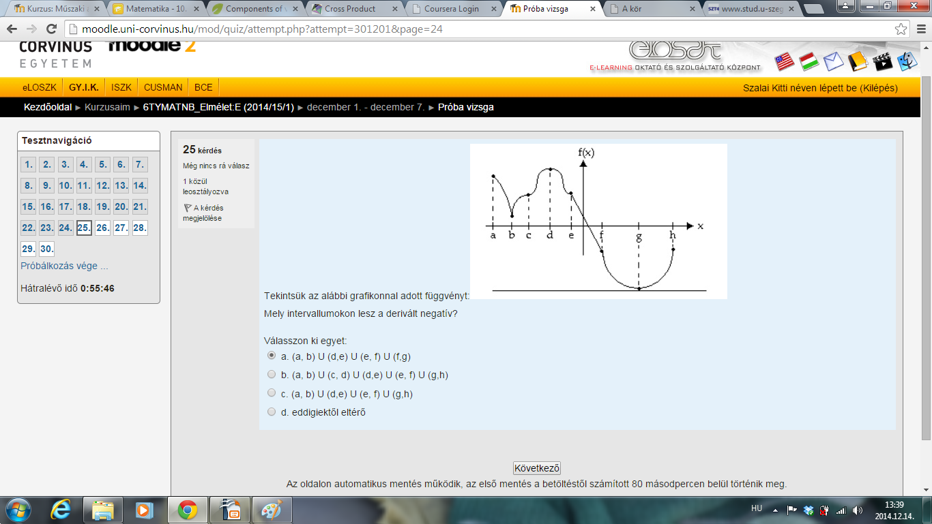Open the film clapperboard video icon
Viewport: 932px width, 524px height.
click(x=882, y=62)
